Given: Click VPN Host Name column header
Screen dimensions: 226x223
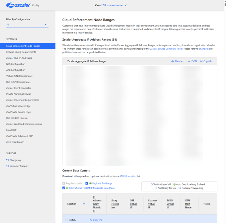Looking at the screenshot, I should click(x=188, y=204).
